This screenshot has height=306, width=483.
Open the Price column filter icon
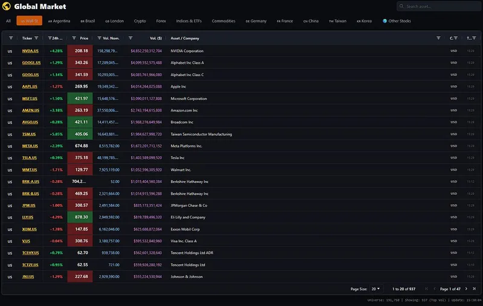tap(74, 38)
